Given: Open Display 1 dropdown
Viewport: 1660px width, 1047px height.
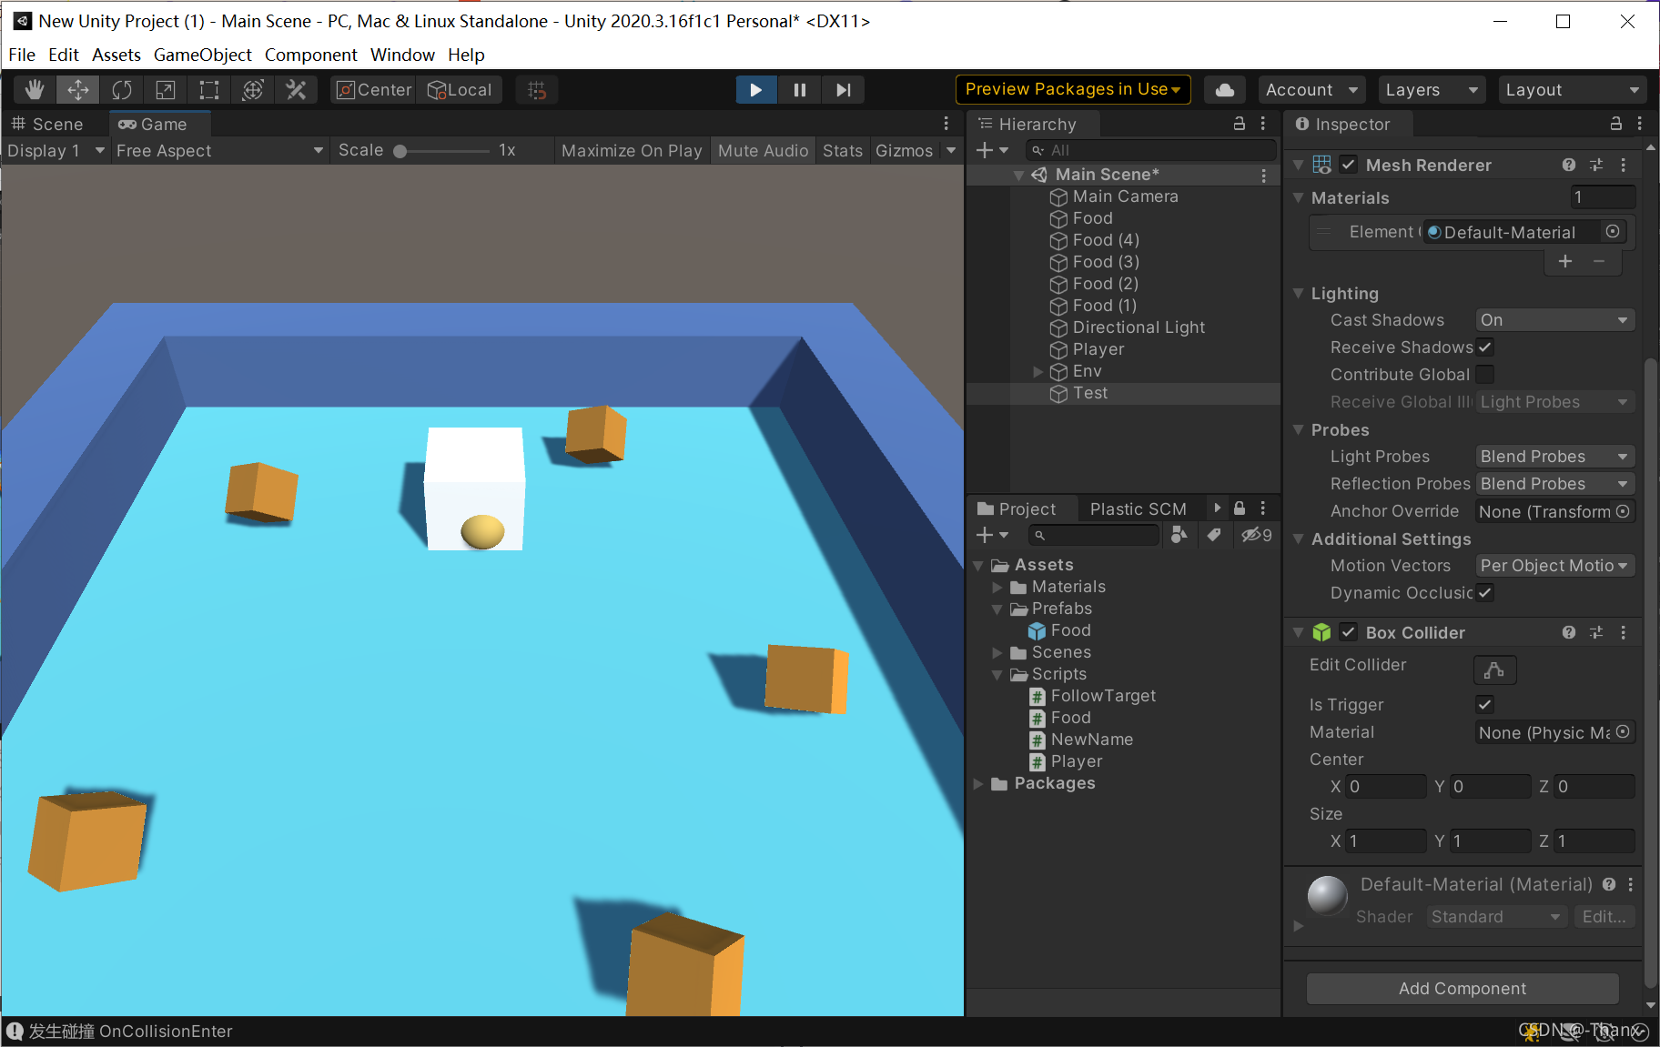Looking at the screenshot, I should (56, 150).
